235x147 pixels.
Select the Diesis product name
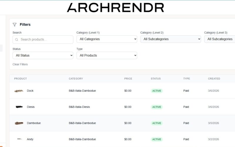31,107
